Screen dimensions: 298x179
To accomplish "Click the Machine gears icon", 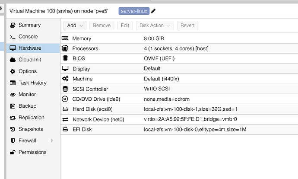I will (x=66, y=79).
